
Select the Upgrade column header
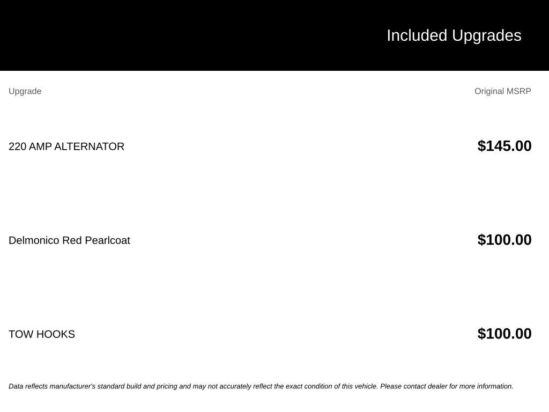pos(25,91)
